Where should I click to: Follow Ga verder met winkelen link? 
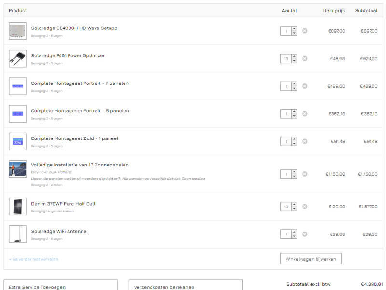pyautogui.click(x=33, y=259)
